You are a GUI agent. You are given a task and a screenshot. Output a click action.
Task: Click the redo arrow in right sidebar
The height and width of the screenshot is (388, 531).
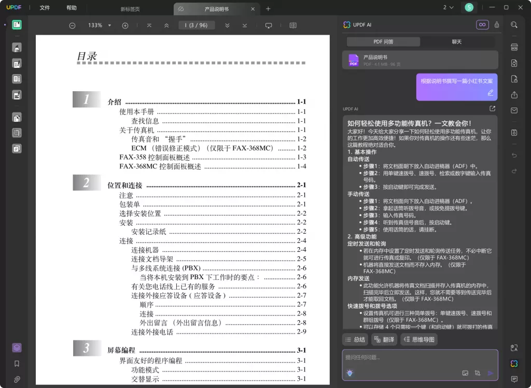point(514,171)
